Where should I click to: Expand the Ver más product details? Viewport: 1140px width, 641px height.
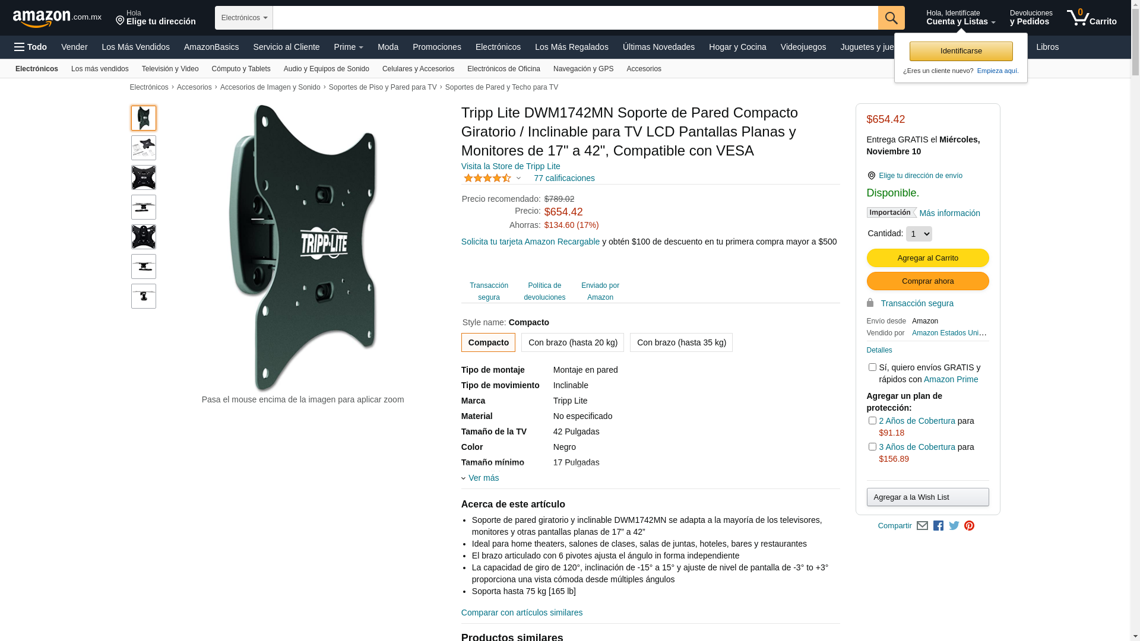(x=483, y=478)
